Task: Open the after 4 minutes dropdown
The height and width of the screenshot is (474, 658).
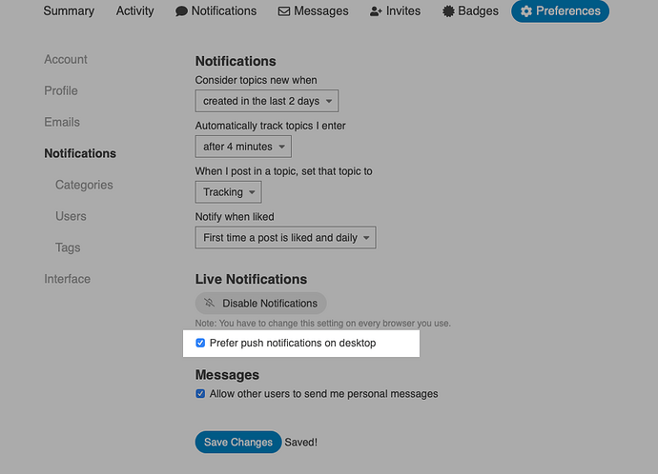Action: (243, 147)
